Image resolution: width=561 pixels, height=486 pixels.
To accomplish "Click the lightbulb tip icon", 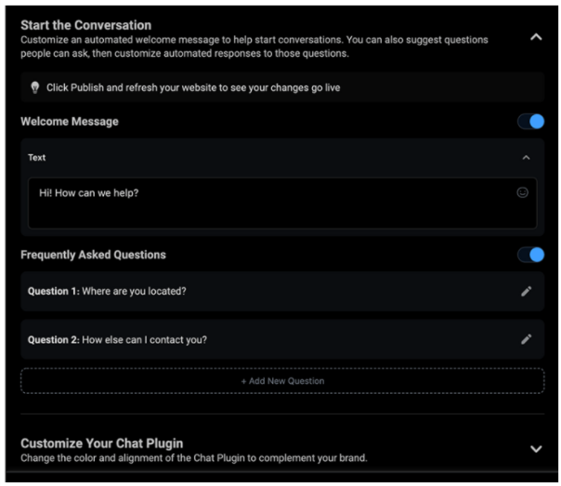I will click(34, 87).
